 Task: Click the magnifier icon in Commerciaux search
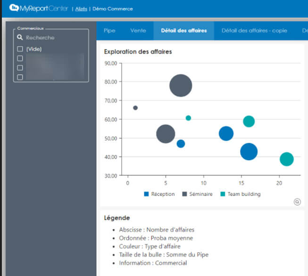coord(20,37)
